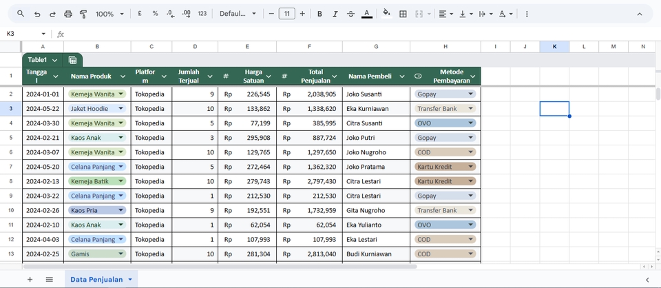
Task: Click the print icon
Action: 68,14
